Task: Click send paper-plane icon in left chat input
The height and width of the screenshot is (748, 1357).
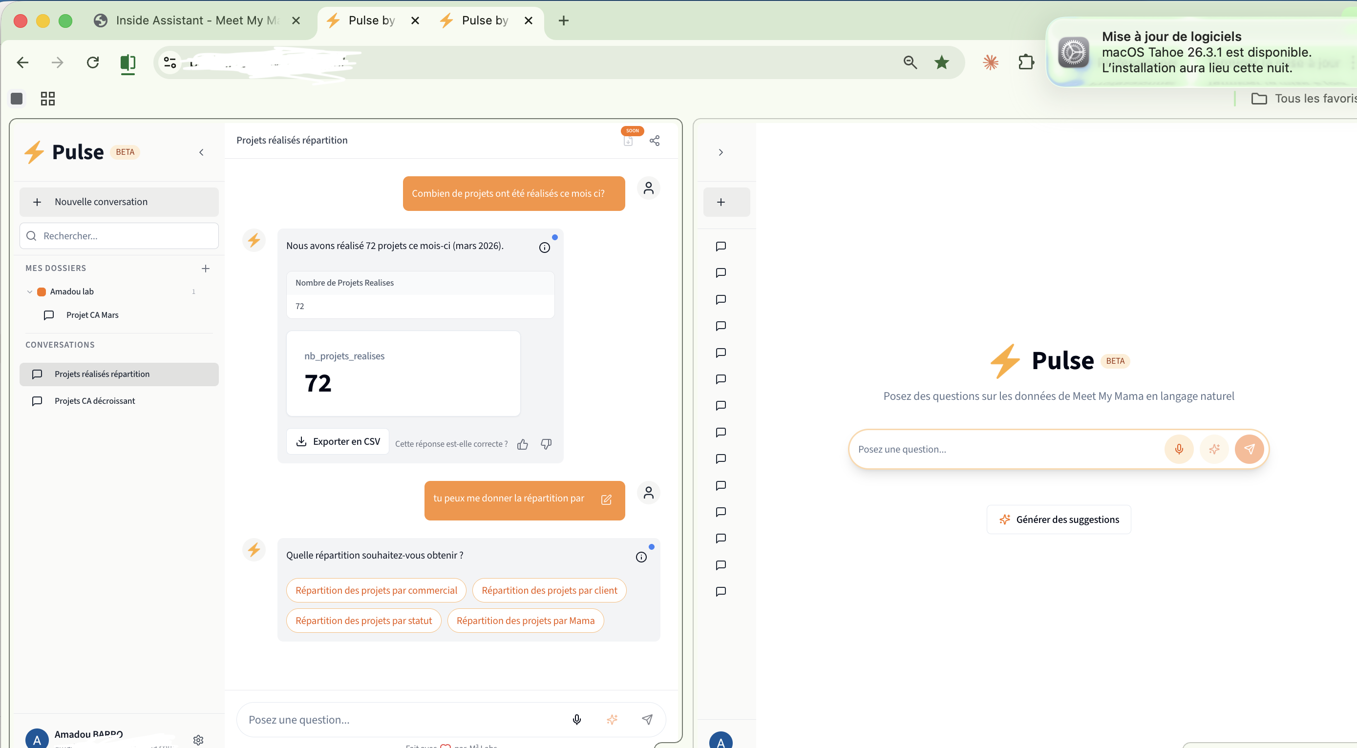Action: tap(647, 720)
